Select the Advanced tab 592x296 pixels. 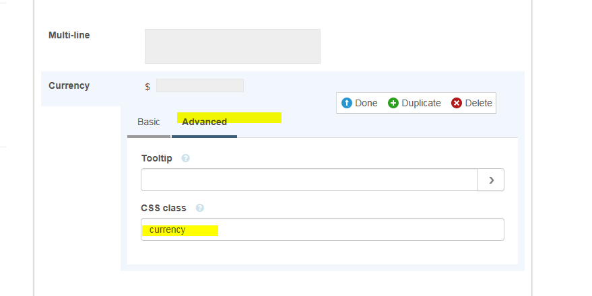click(204, 122)
